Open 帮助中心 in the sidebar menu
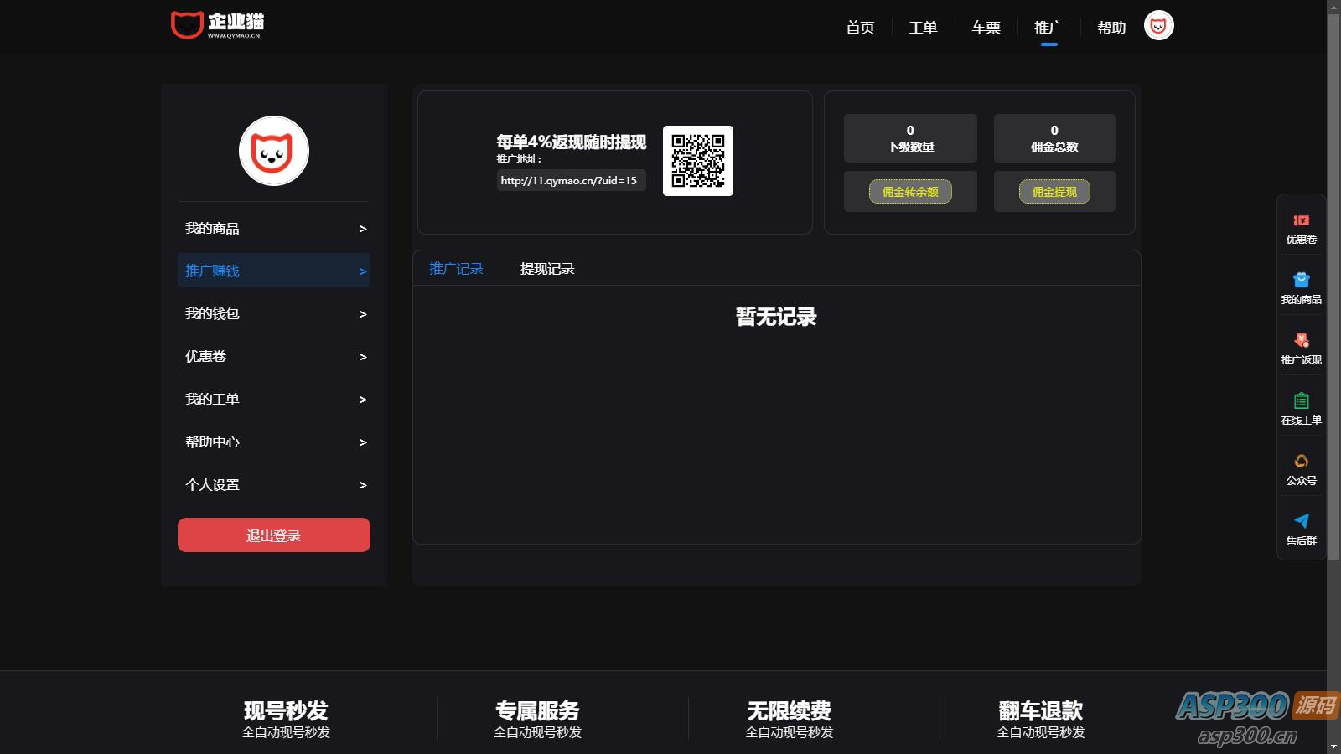This screenshot has height=754, width=1341. [x=274, y=442]
